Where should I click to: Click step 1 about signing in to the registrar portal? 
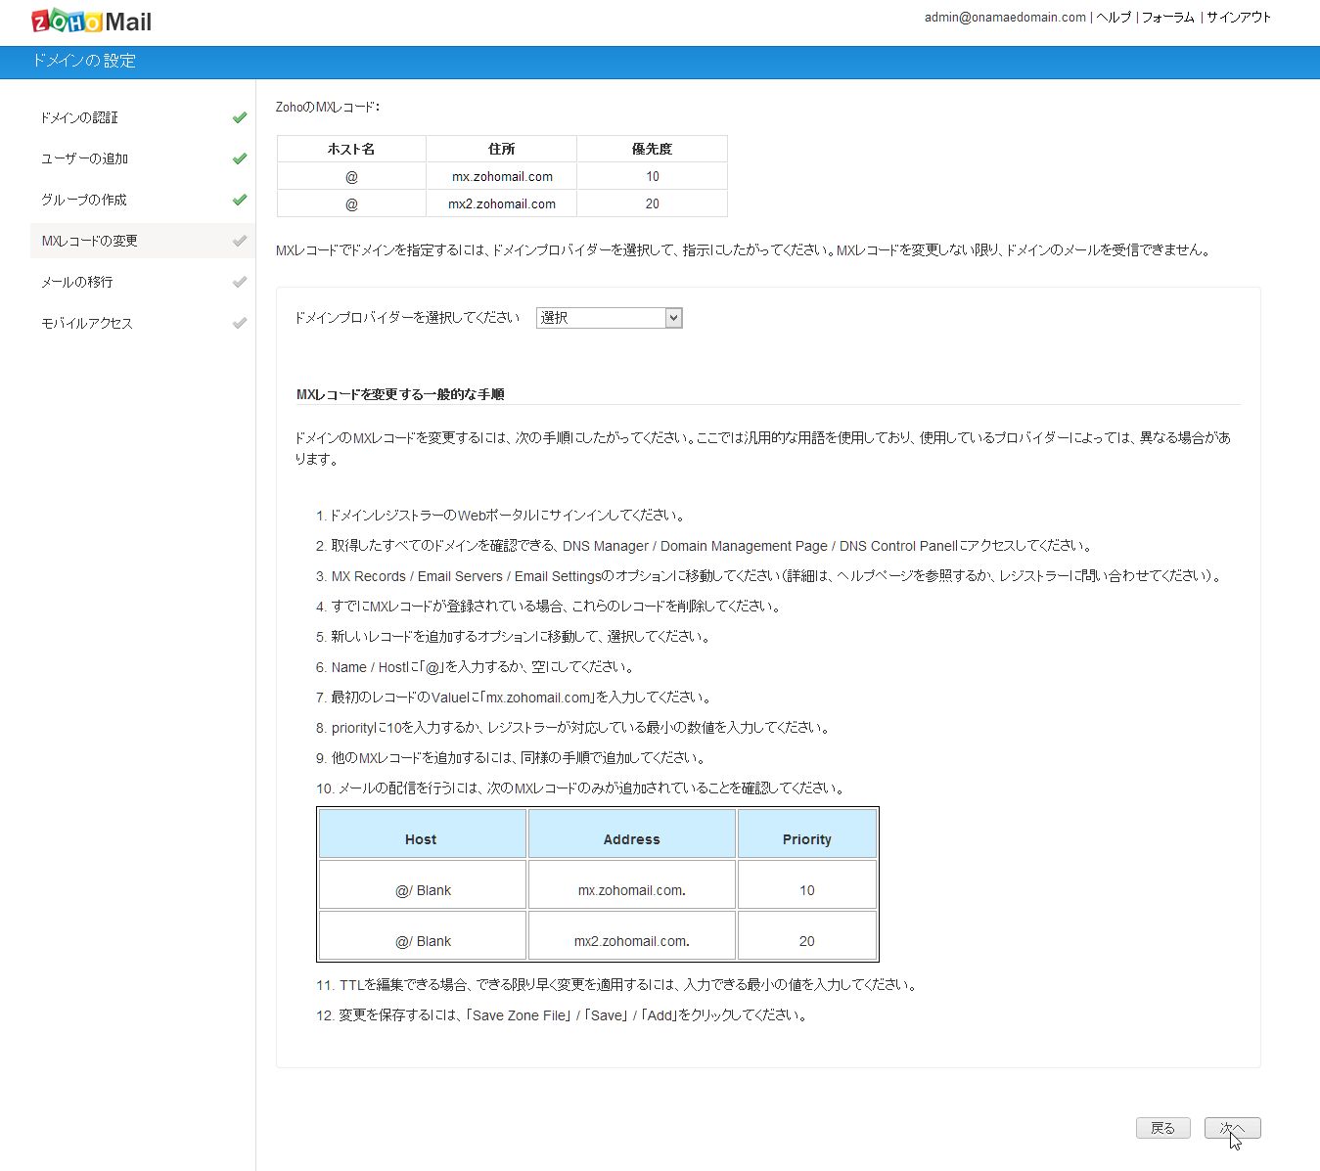coord(501,516)
